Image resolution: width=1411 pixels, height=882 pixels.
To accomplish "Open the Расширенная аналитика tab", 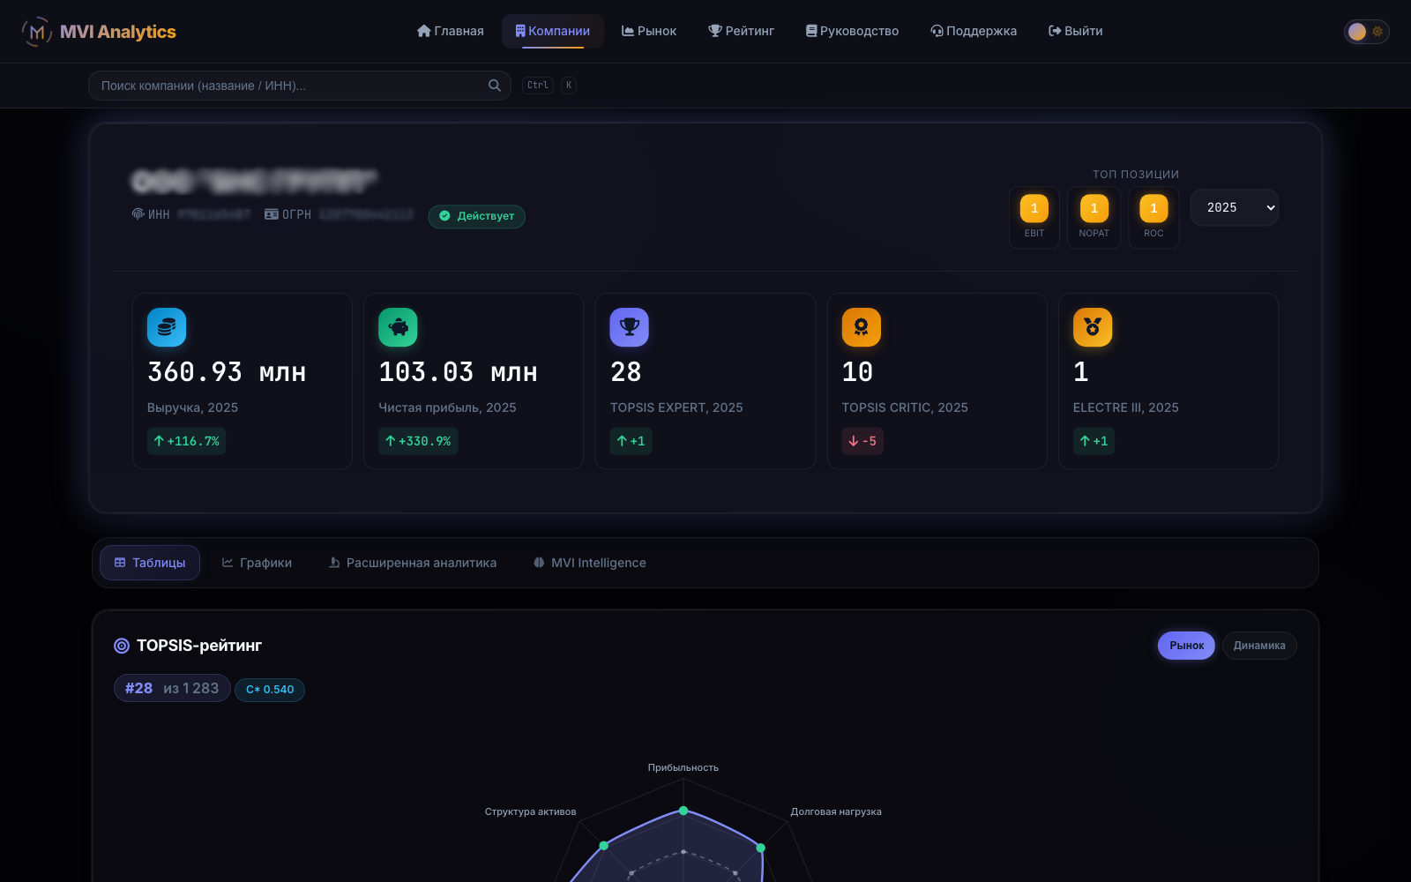I will [x=412, y=563].
